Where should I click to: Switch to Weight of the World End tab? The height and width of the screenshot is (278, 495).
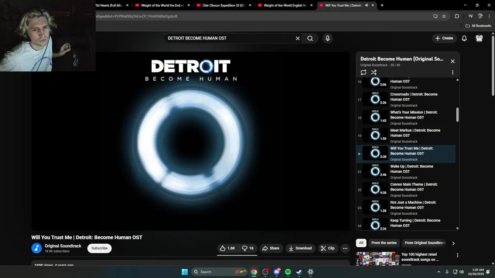click(162, 5)
